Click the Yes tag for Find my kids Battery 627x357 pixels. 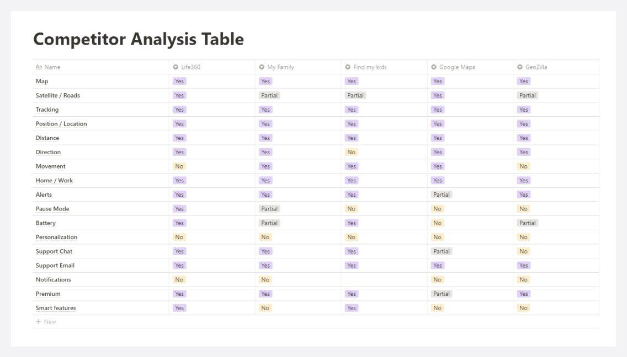352,223
